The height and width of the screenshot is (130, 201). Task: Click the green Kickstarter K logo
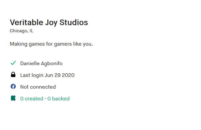[x=13, y=98]
